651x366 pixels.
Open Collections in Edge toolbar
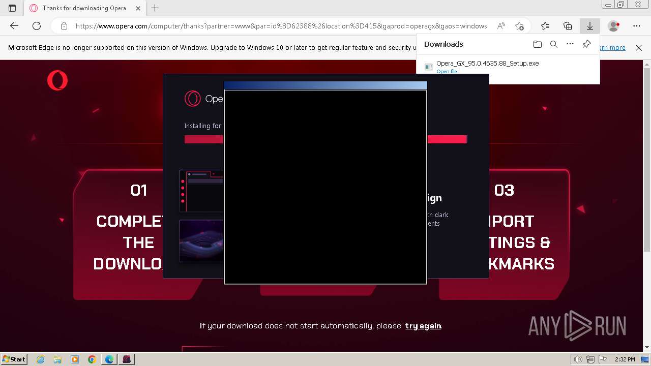pyautogui.click(x=568, y=26)
